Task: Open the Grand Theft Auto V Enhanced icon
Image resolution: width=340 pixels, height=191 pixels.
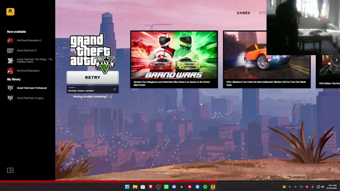Action: 10,88
